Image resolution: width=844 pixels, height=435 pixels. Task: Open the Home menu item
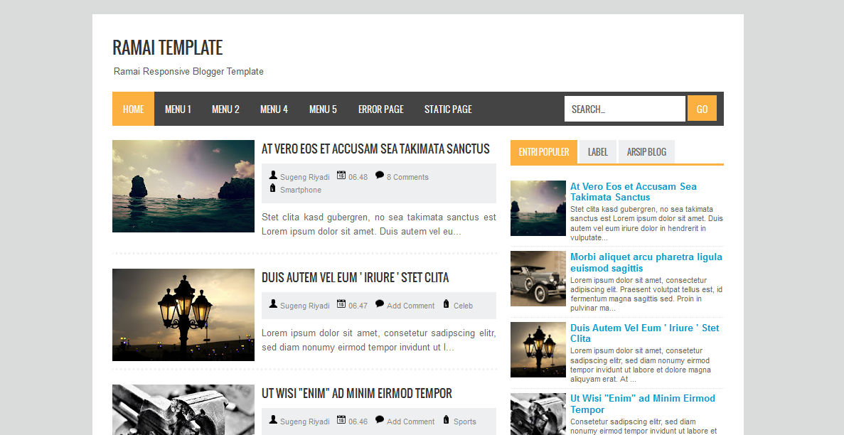coord(133,109)
